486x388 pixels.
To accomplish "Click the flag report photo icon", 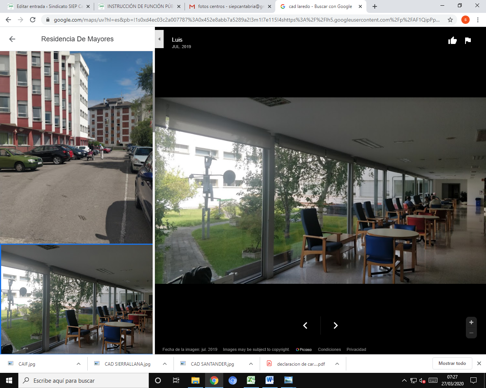I will (468, 41).
